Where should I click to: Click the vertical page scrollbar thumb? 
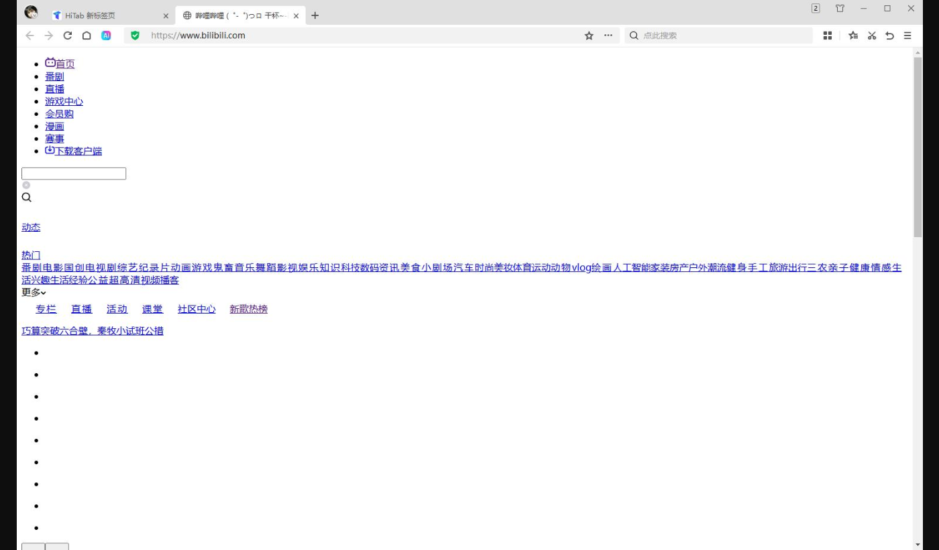918,147
